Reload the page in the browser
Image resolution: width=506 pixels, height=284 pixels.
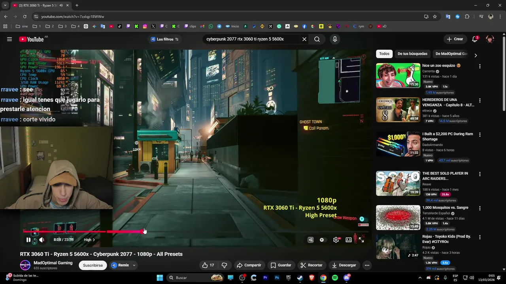[25, 17]
